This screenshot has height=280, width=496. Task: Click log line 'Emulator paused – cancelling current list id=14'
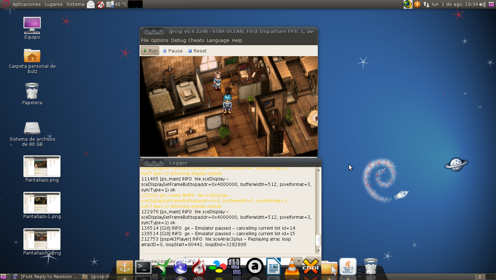tap(218, 228)
